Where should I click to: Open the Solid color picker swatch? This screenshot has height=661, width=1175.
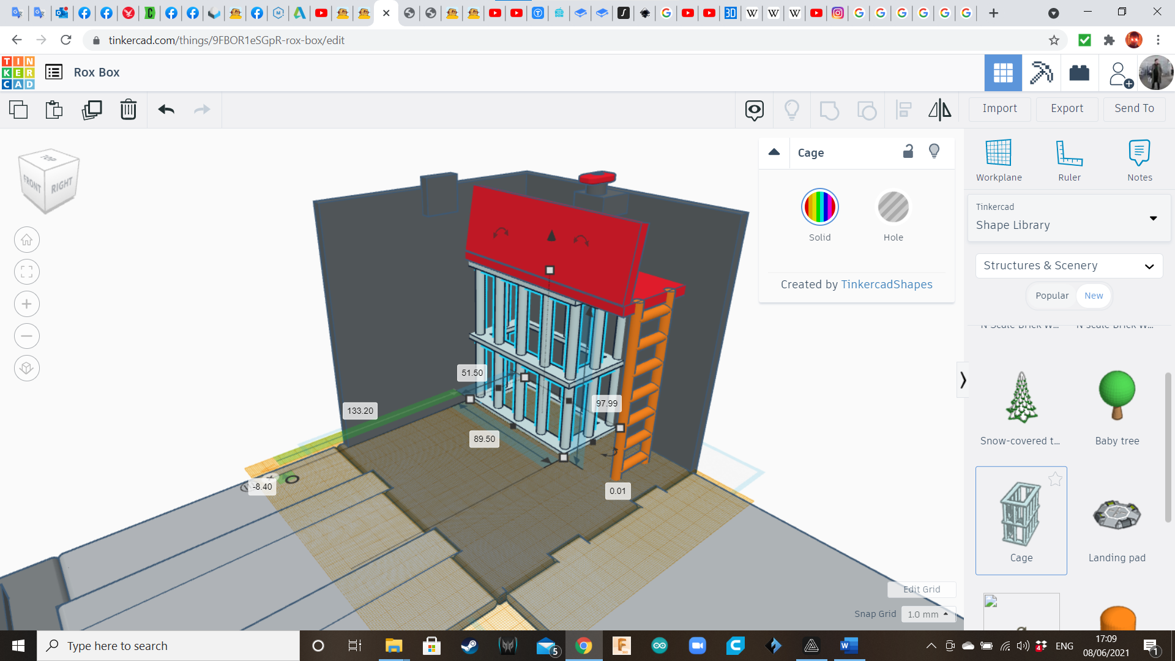(819, 207)
